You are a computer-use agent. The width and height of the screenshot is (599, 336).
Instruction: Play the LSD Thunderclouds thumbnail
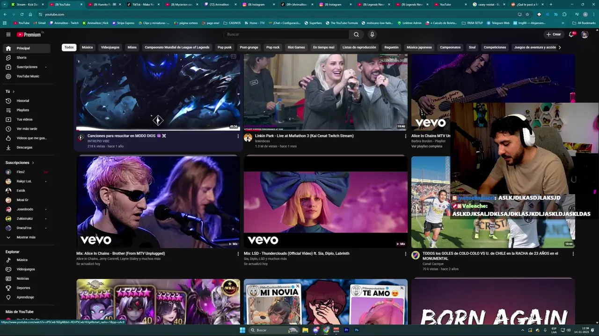[x=326, y=202]
